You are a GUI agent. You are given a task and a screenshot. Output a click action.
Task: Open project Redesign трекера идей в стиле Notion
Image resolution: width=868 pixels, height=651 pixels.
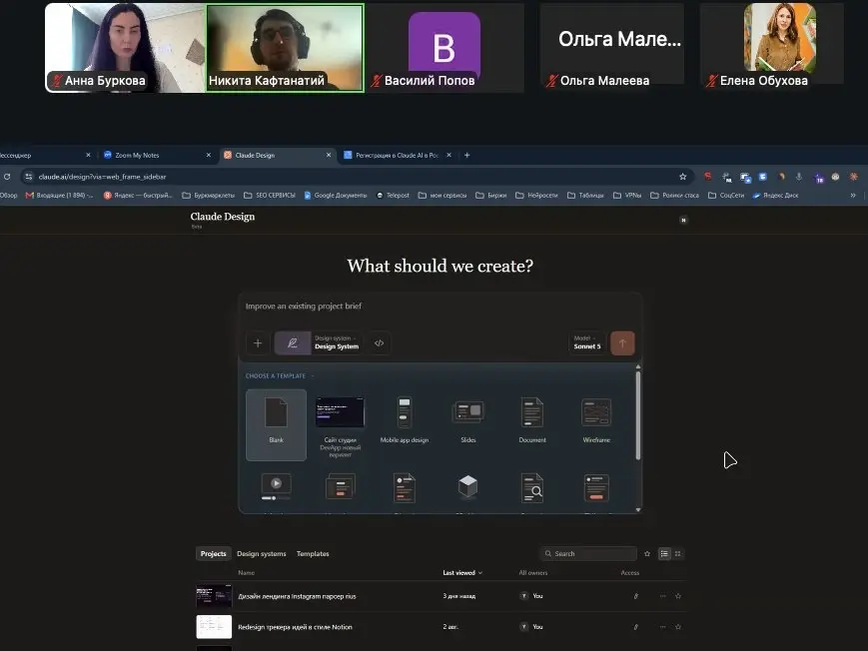(x=295, y=627)
